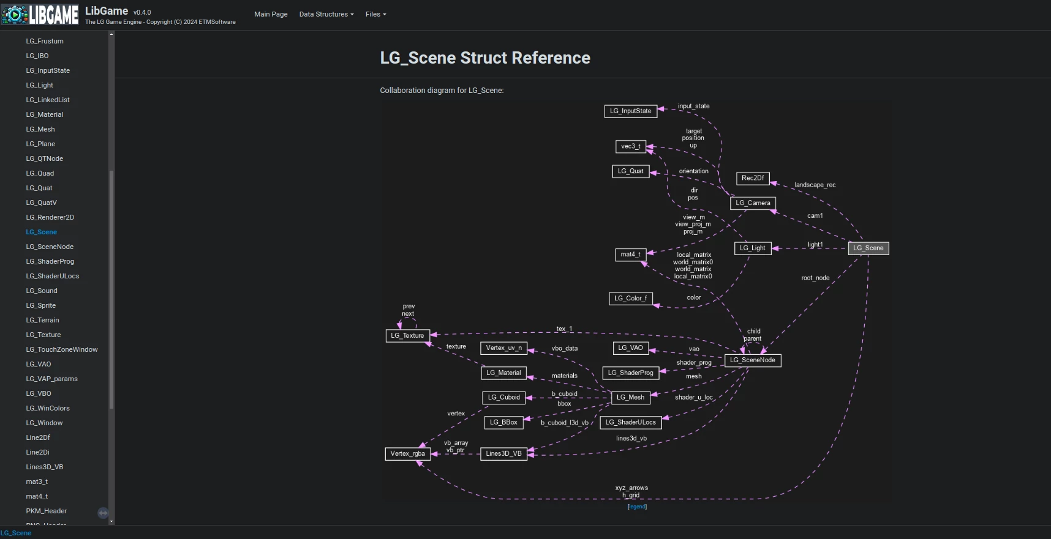Open LG_Quad in the sidebar
The height and width of the screenshot is (539, 1051).
coord(40,173)
